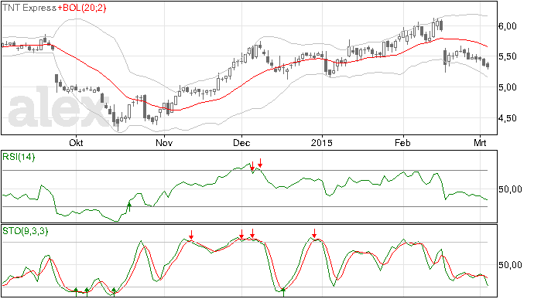Click the STO red sell arrow just before Dec
534x299 pixels.
pyautogui.click(x=241, y=234)
